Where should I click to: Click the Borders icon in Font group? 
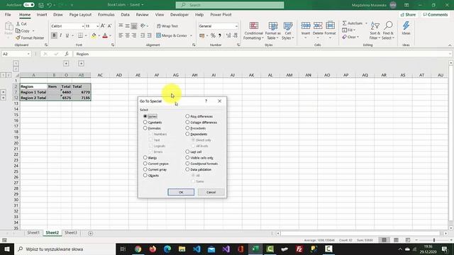click(80, 35)
